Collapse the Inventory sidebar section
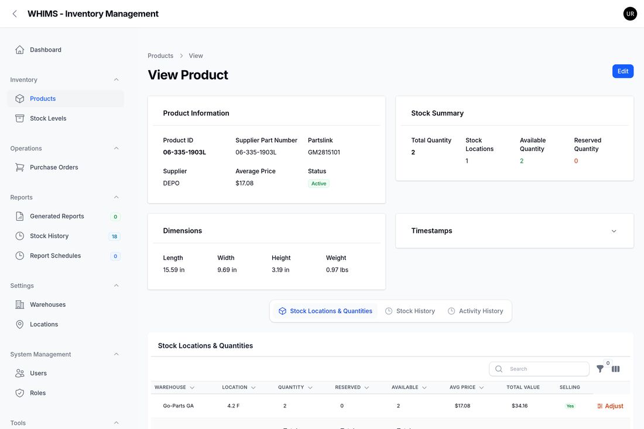The image size is (644, 429). pos(117,80)
